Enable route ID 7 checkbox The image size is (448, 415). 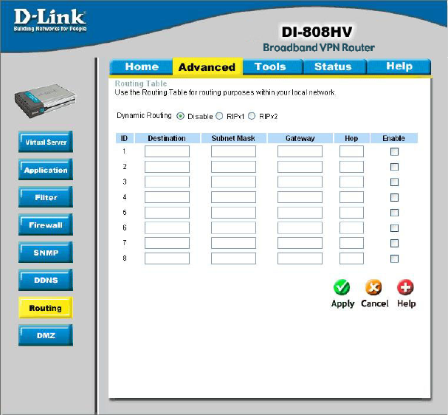tap(394, 243)
